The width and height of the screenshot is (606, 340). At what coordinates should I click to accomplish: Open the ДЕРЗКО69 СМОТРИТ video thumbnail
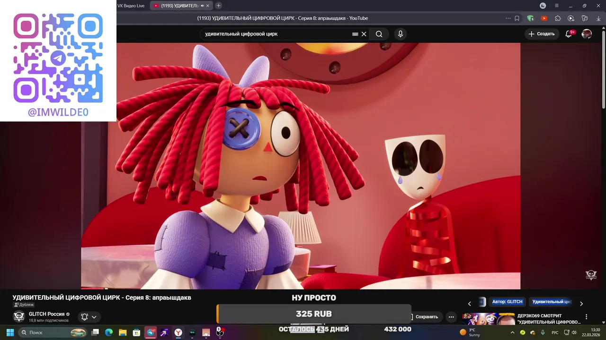tap(489, 319)
